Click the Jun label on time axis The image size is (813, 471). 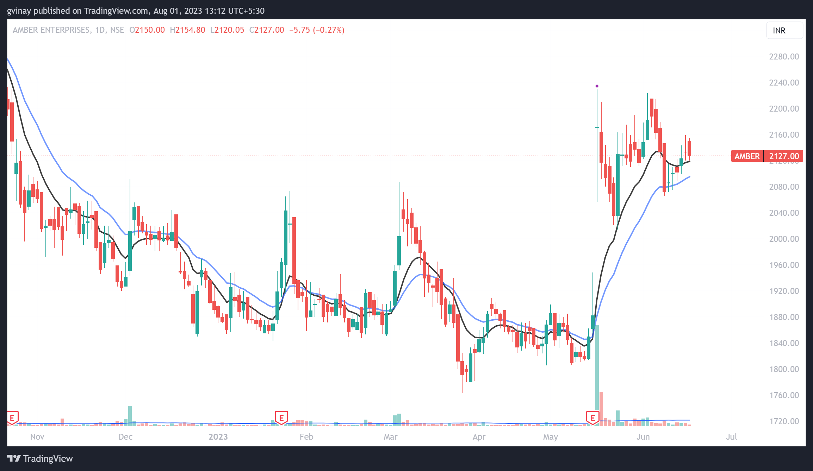(x=643, y=437)
